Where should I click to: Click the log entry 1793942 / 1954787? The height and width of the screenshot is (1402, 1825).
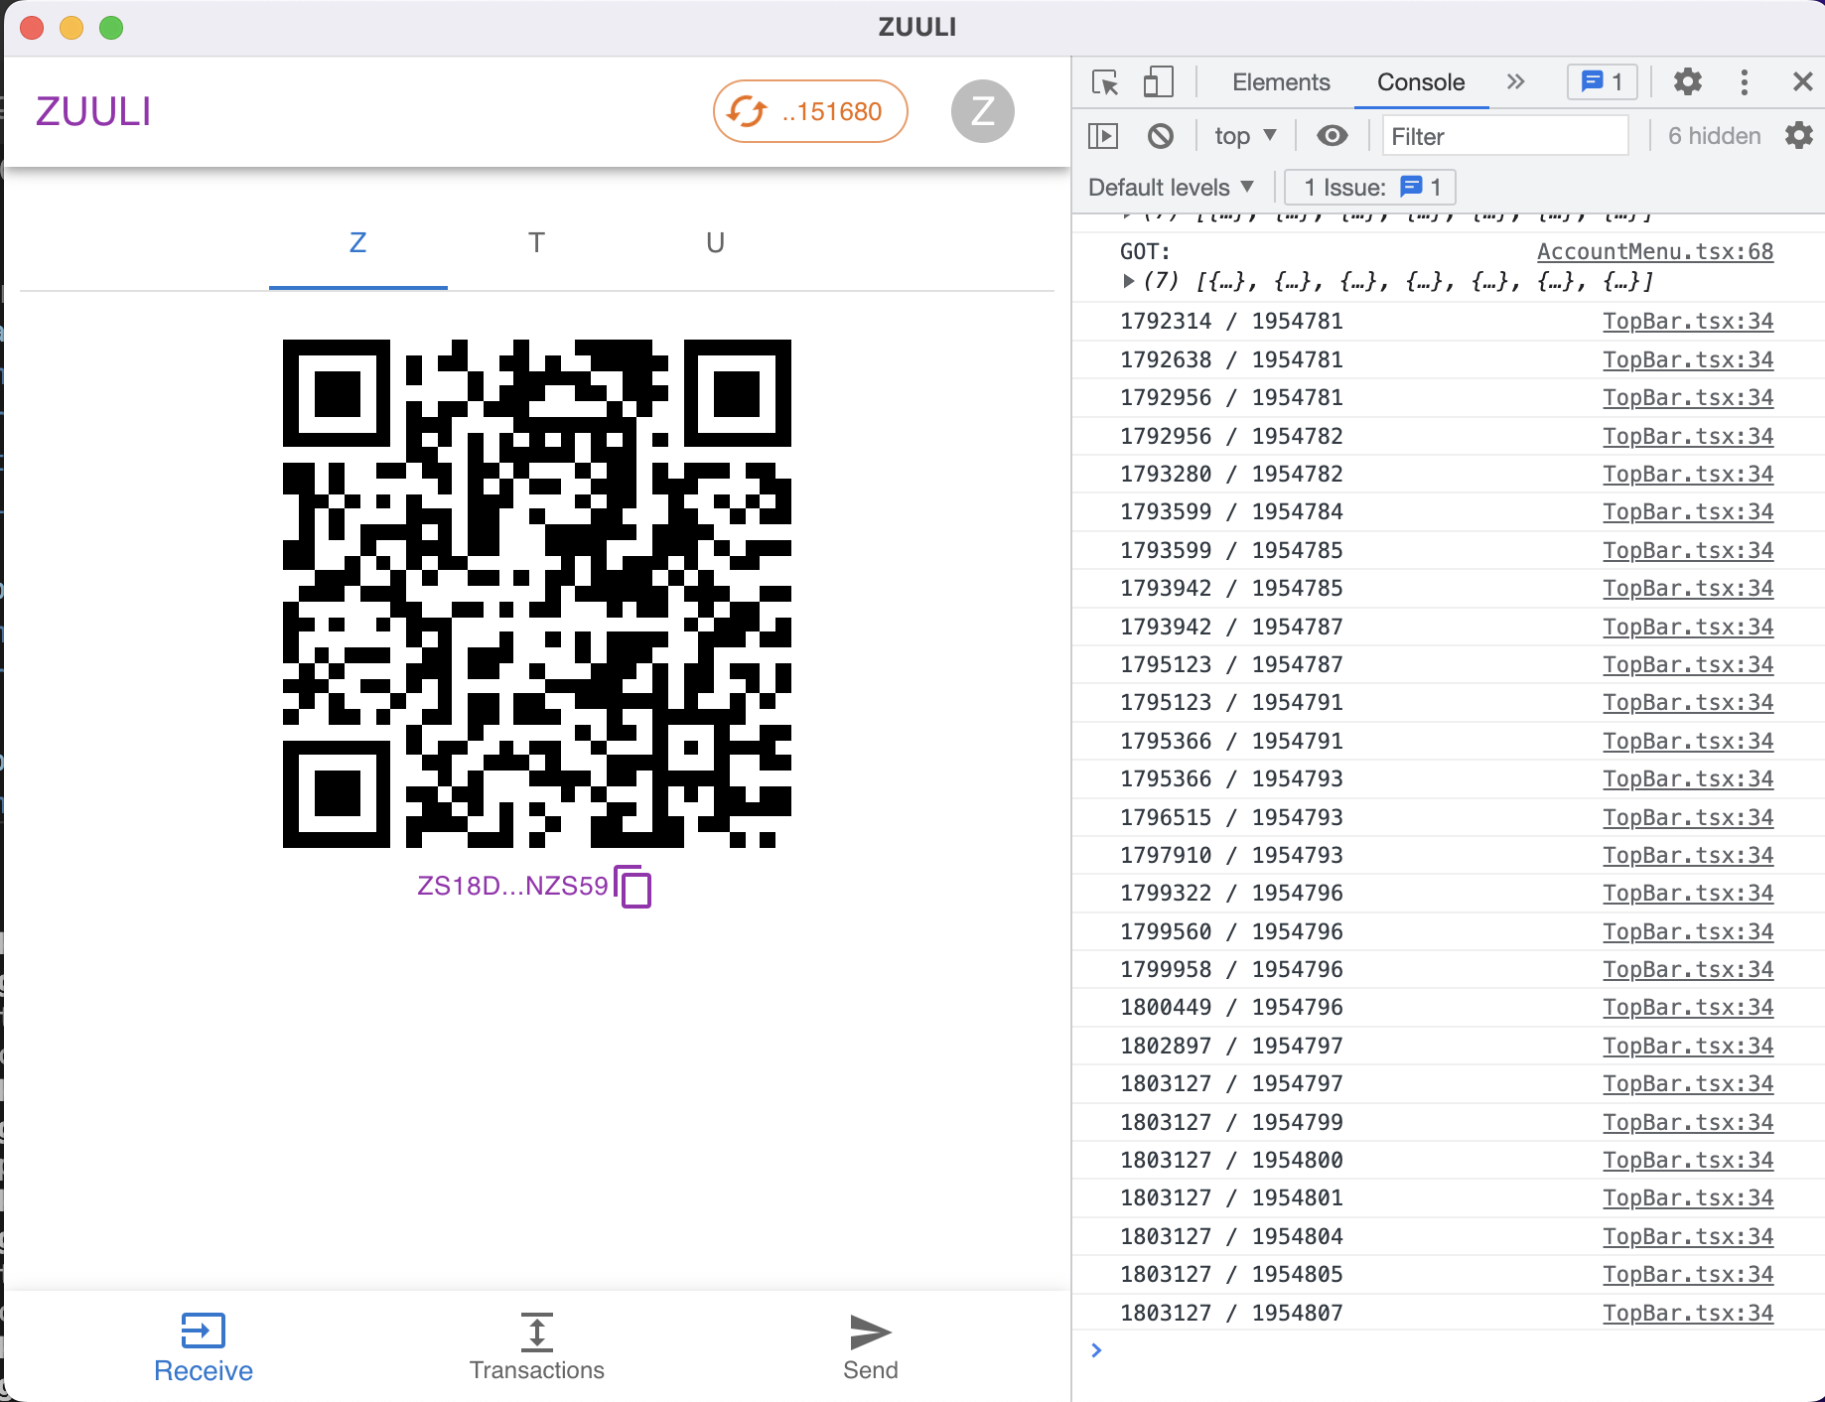coord(1231,628)
